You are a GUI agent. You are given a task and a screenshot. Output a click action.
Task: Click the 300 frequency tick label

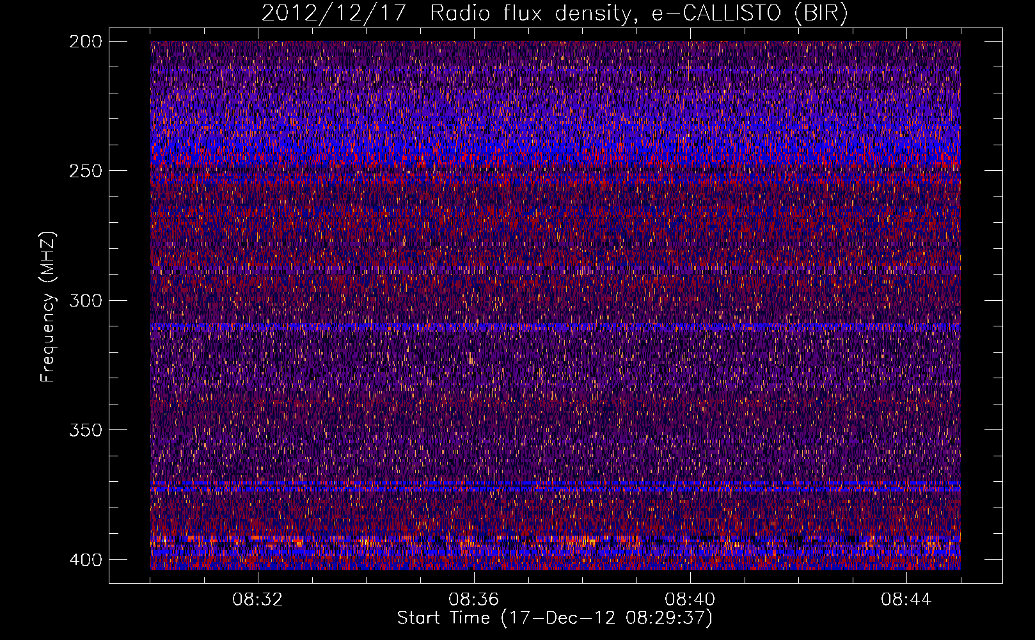pos(85,301)
